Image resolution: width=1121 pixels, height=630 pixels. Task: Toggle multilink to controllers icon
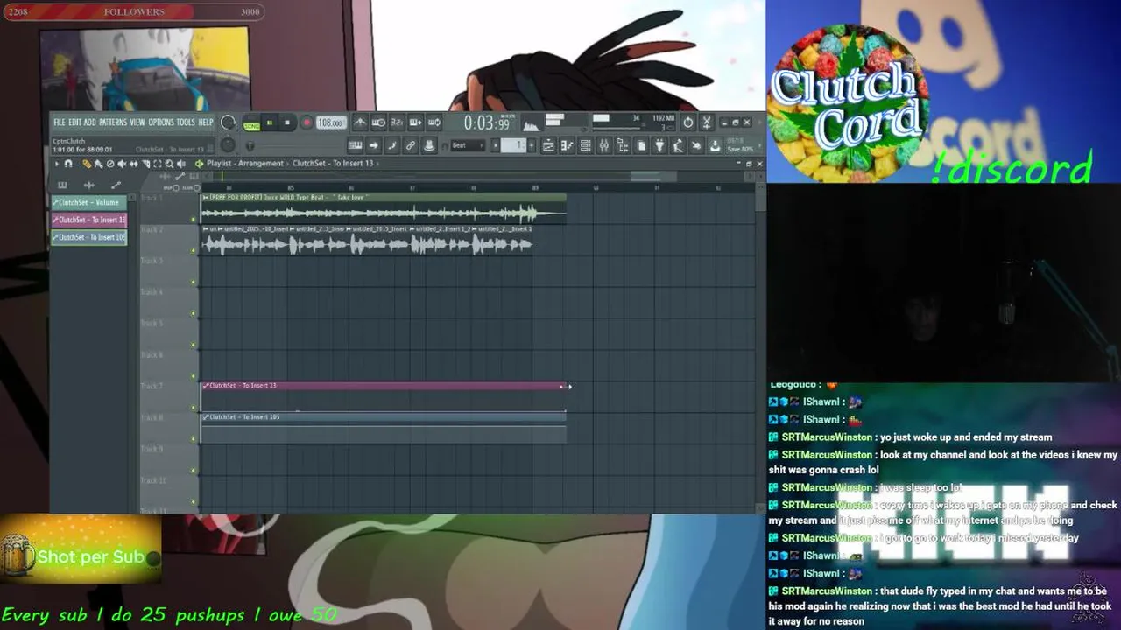411,145
